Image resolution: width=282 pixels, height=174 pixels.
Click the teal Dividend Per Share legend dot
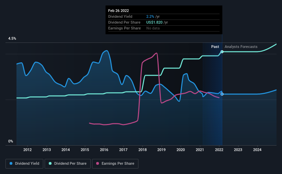coord(50,163)
